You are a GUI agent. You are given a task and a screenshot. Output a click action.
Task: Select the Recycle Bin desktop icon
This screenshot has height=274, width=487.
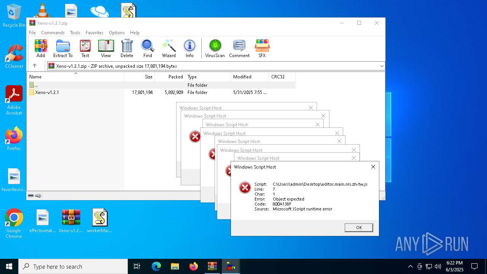pyautogui.click(x=14, y=16)
